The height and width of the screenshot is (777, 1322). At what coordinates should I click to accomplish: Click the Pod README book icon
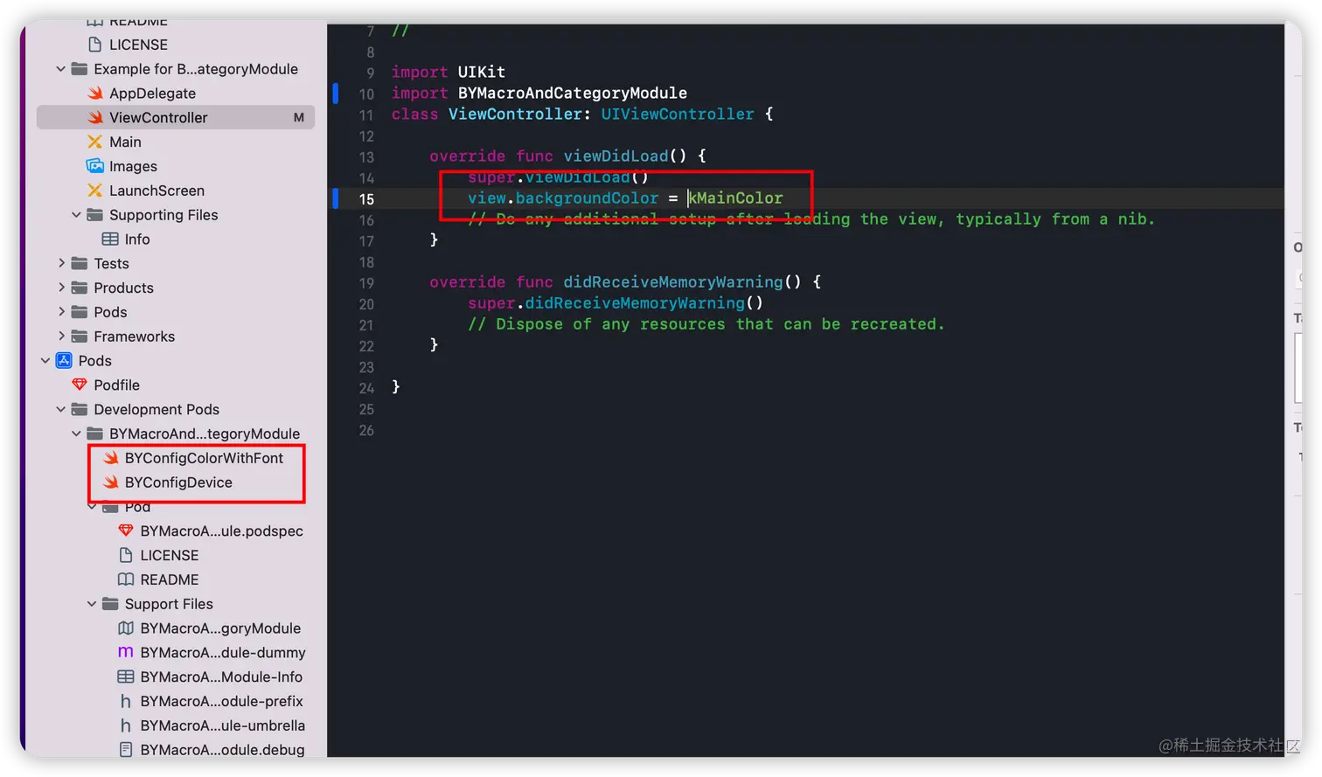click(x=126, y=579)
